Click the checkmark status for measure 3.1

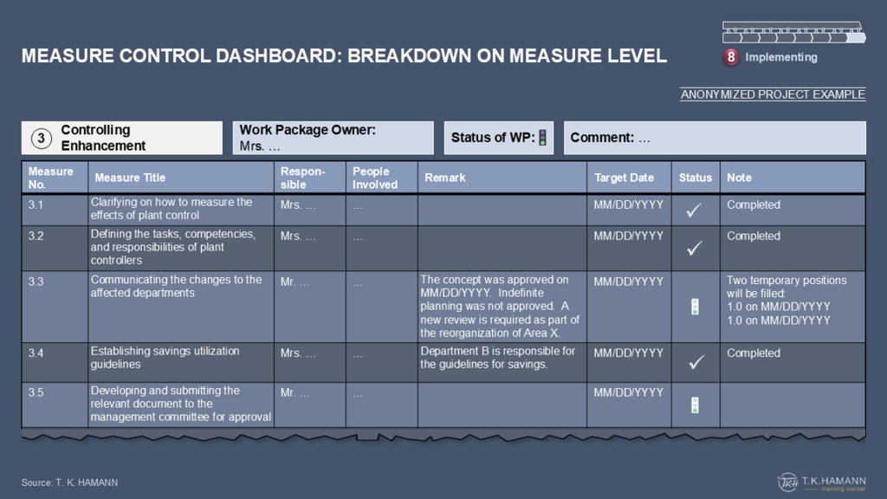(695, 211)
